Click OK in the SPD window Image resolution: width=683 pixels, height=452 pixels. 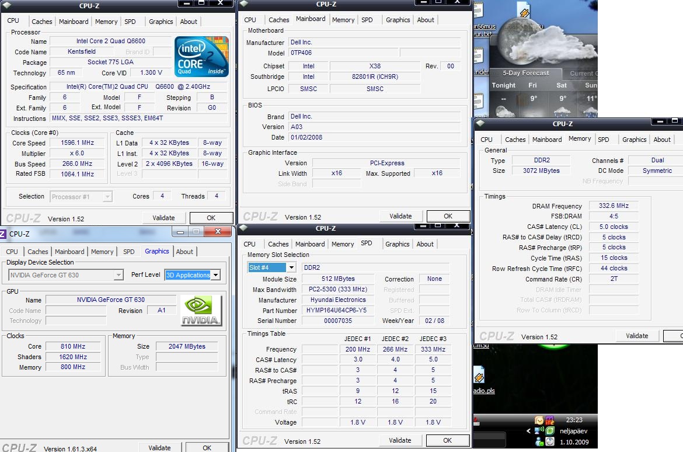[448, 441]
